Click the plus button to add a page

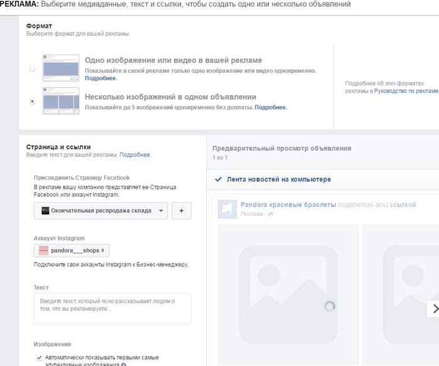point(181,211)
